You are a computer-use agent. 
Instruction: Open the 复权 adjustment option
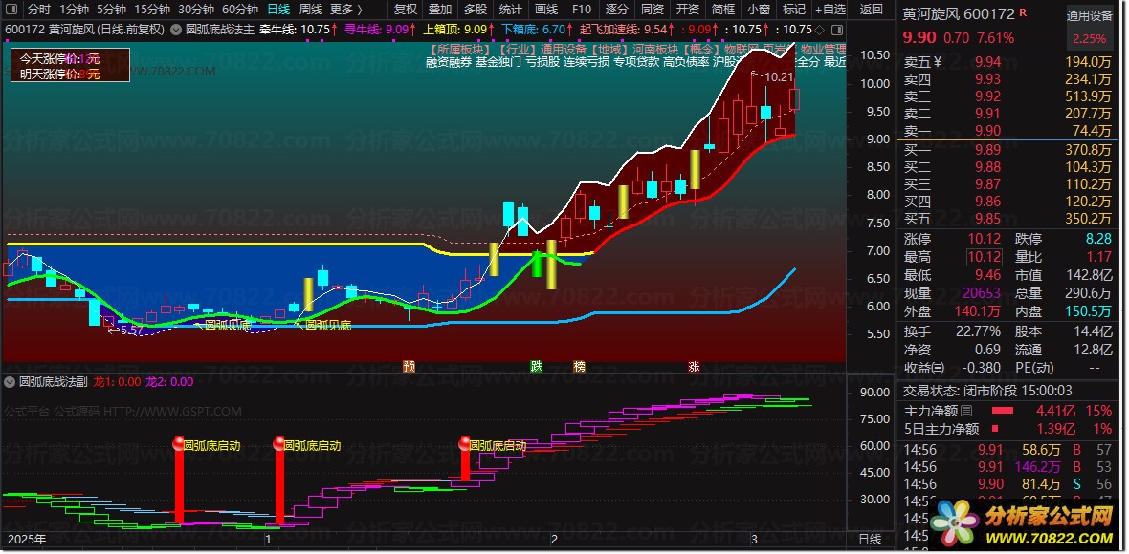[x=406, y=10]
